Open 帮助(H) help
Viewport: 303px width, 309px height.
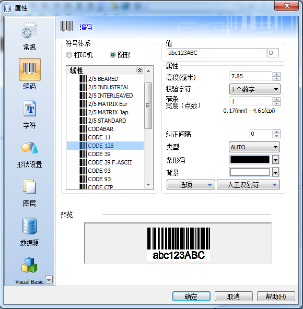click(276, 296)
